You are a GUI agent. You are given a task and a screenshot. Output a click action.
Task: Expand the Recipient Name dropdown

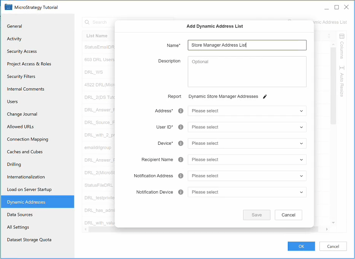click(247, 160)
